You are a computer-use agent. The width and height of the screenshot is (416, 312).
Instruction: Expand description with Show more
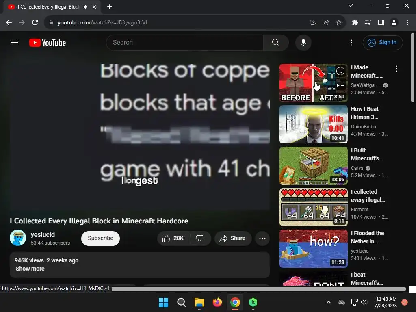click(x=30, y=269)
